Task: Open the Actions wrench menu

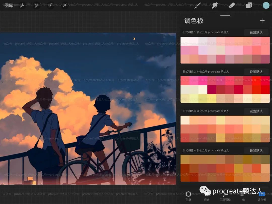Action: [x=22, y=6]
